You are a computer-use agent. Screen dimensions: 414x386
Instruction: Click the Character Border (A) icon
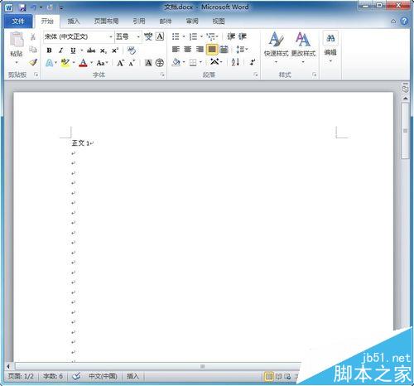coord(160,36)
